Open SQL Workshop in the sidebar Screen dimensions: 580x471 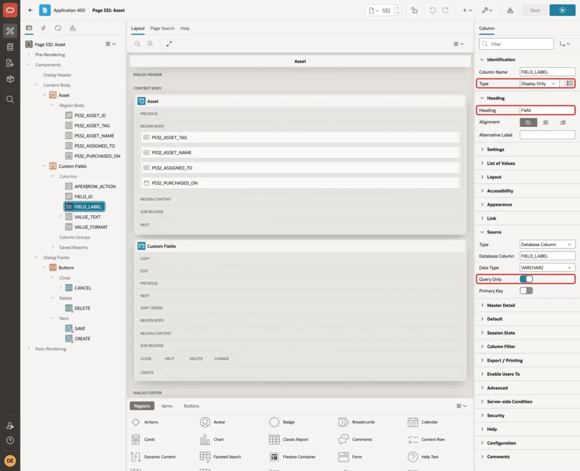[10, 47]
